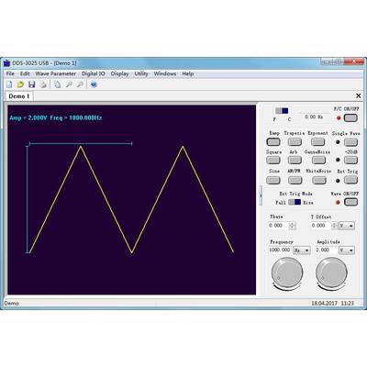Toggle the F/C selector switch
The width and height of the screenshot is (367, 367).
282,111
